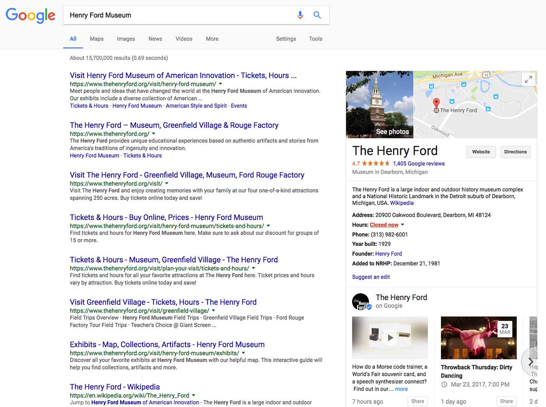Open dropdown arrow beside plan-your-visit/tickets-and-hours URL
The width and height of the screenshot is (546, 407).
[253, 268]
